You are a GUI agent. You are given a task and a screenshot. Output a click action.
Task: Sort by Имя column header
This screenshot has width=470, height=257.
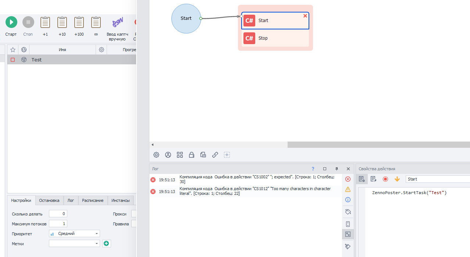point(63,50)
